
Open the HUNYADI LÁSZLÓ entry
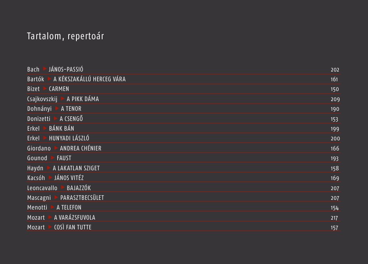click(x=69, y=138)
